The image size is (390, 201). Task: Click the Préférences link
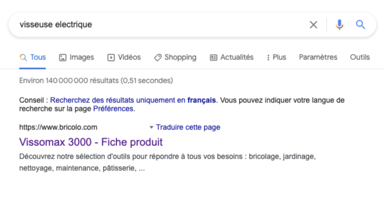point(113,109)
